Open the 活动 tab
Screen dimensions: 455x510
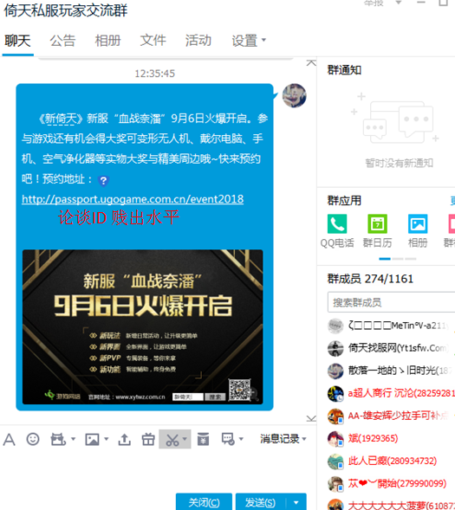(198, 41)
